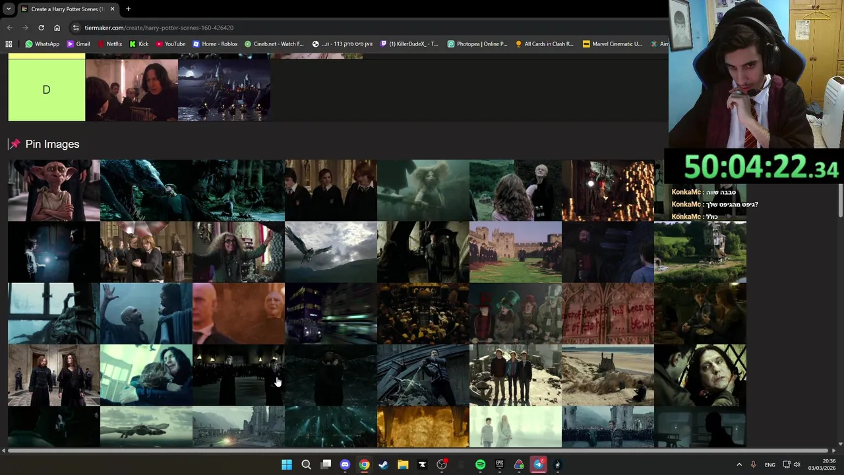Open Photopea bookmark

(477, 44)
